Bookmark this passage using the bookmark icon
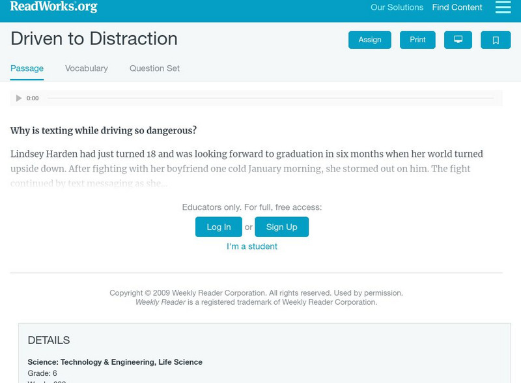 pos(496,39)
